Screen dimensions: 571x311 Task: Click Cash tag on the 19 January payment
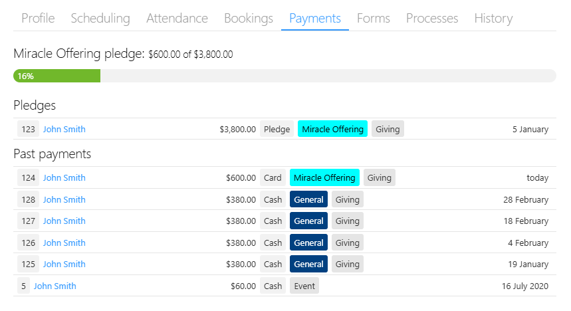pyautogui.click(x=273, y=264)
